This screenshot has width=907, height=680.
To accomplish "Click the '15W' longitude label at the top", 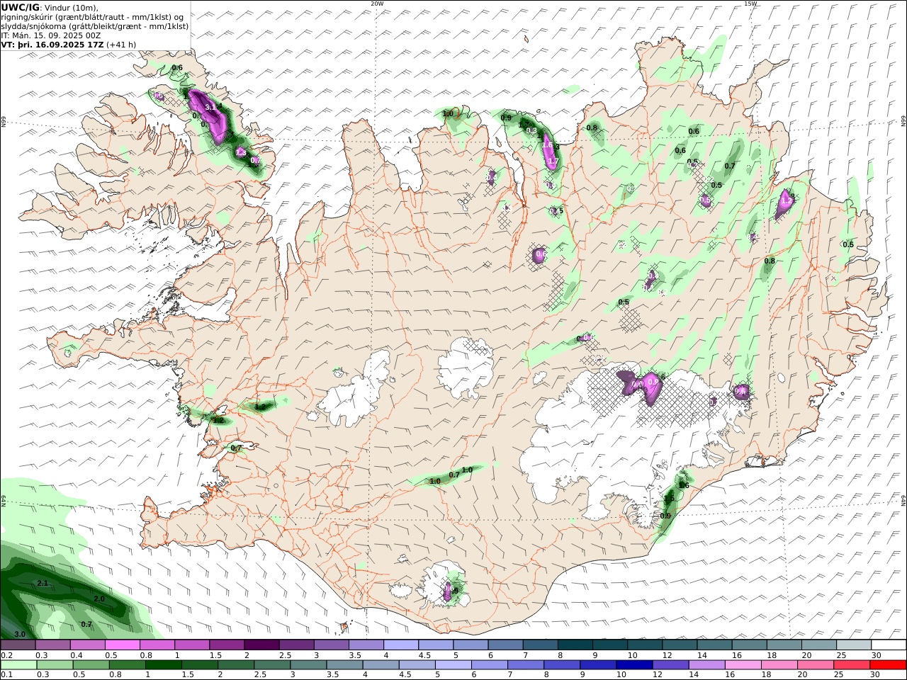I will coord(750,4).
